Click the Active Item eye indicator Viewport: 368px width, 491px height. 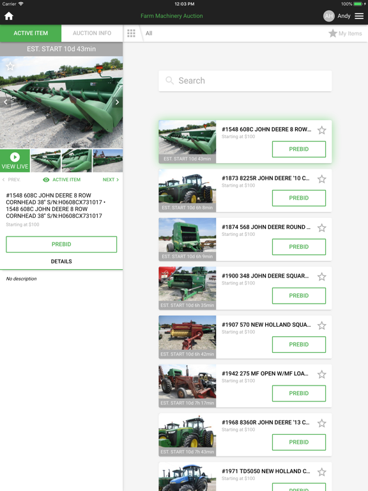tap(61, 180)
